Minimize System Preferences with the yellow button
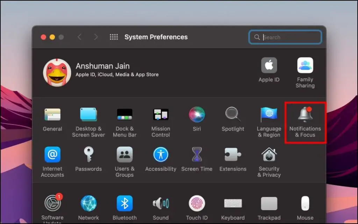Viewport: 358px width, 224px height. [52, 37]
